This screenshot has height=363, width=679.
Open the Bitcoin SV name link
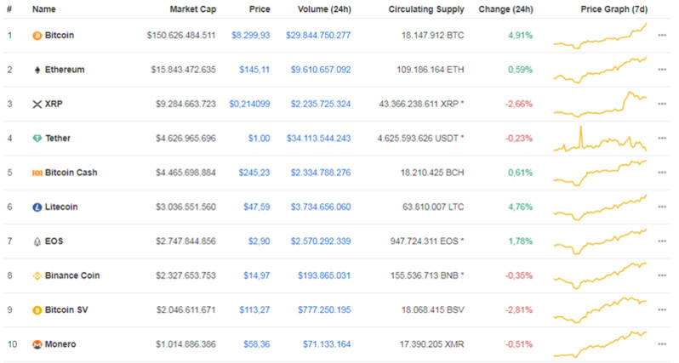pyautogui.click(x=66, y=309)
